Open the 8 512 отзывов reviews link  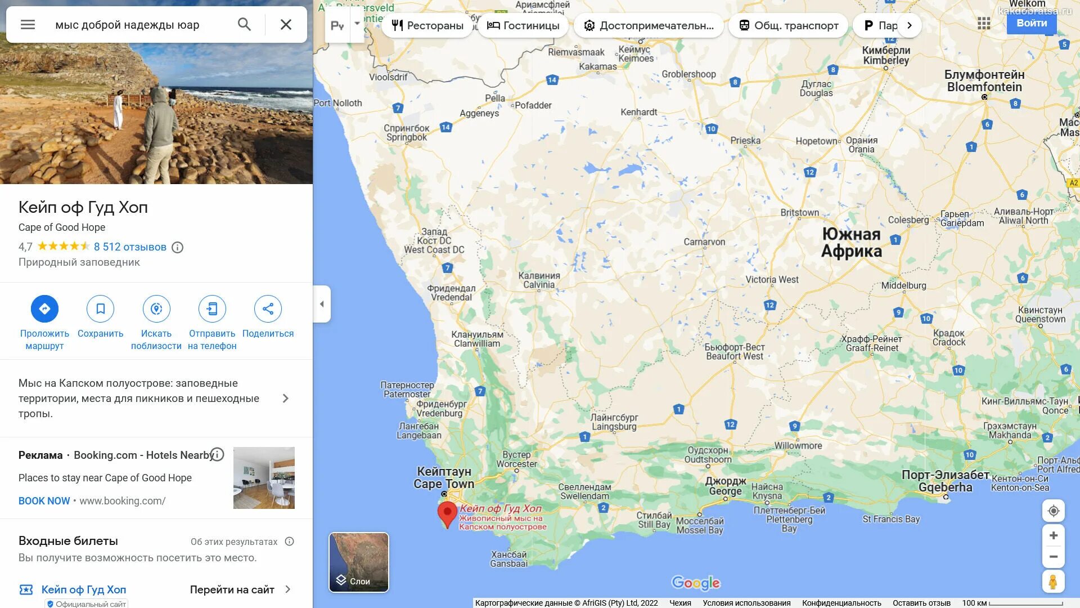tap(130, 247)
